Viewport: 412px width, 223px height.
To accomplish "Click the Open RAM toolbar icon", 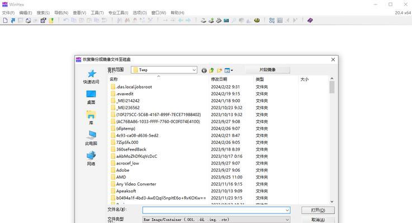I will [x=219, y=21].
